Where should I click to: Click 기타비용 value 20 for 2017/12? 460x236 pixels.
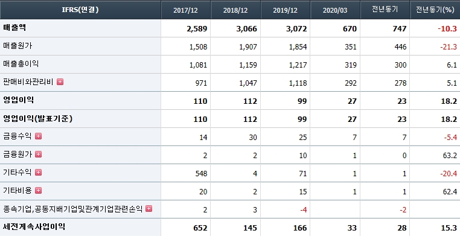point(203,192)
